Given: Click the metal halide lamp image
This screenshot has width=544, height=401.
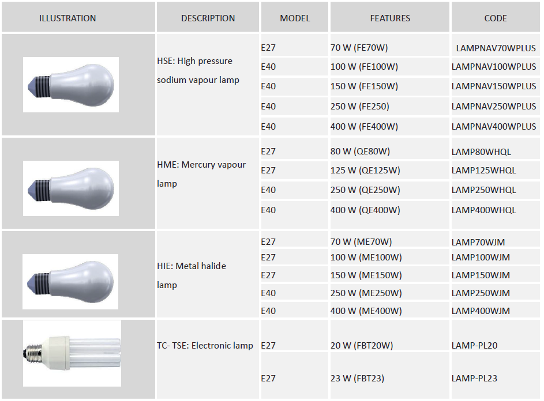Looking at the screenshot, I should point(71,281).
